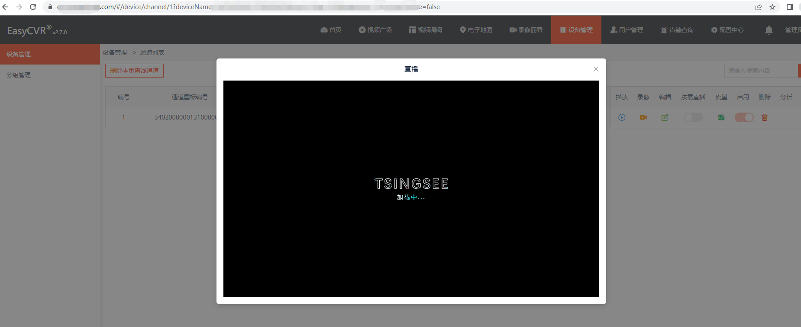Click the 请输入搜索内容 search field
Image resolution: width=801 pixels, height=327 pixels.
(x=761, y=71)
